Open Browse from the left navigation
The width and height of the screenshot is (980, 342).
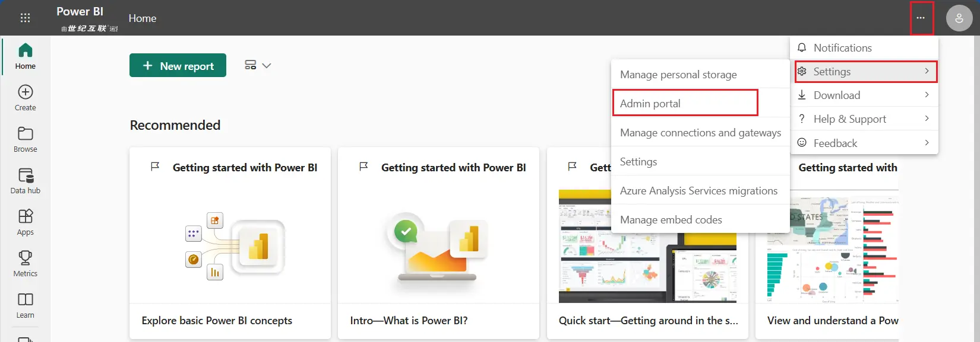[25, 139]
